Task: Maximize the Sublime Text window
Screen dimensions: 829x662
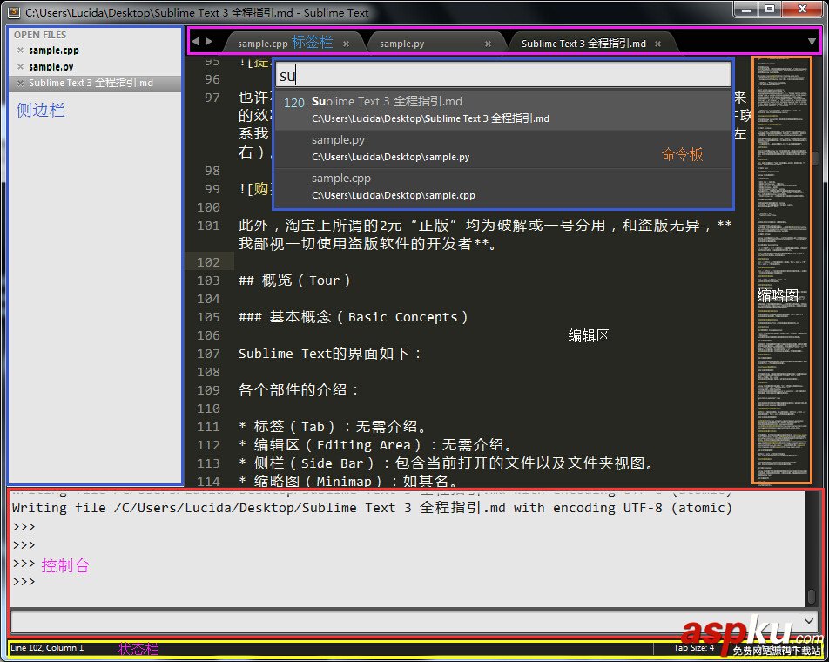Action: click(770, 9)
